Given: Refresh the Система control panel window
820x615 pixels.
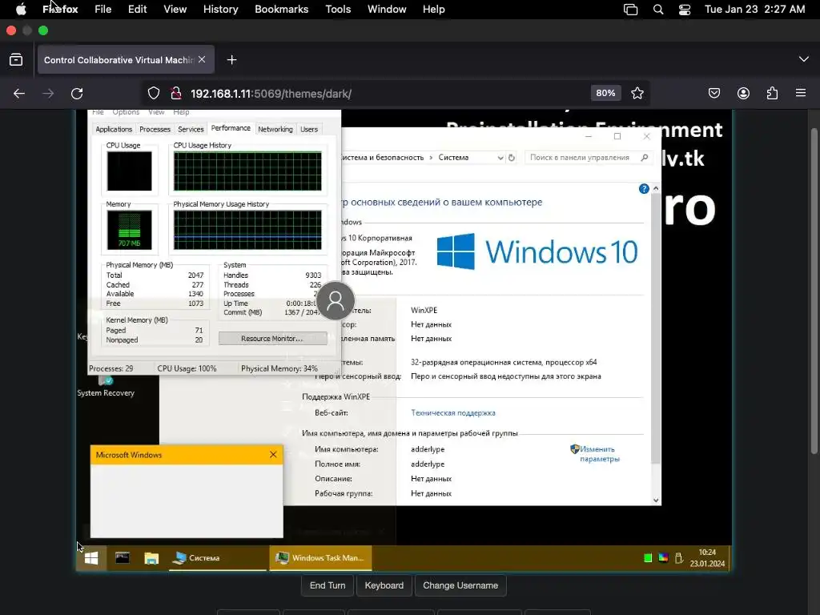Looking at the screenshot, I should 512,158.
